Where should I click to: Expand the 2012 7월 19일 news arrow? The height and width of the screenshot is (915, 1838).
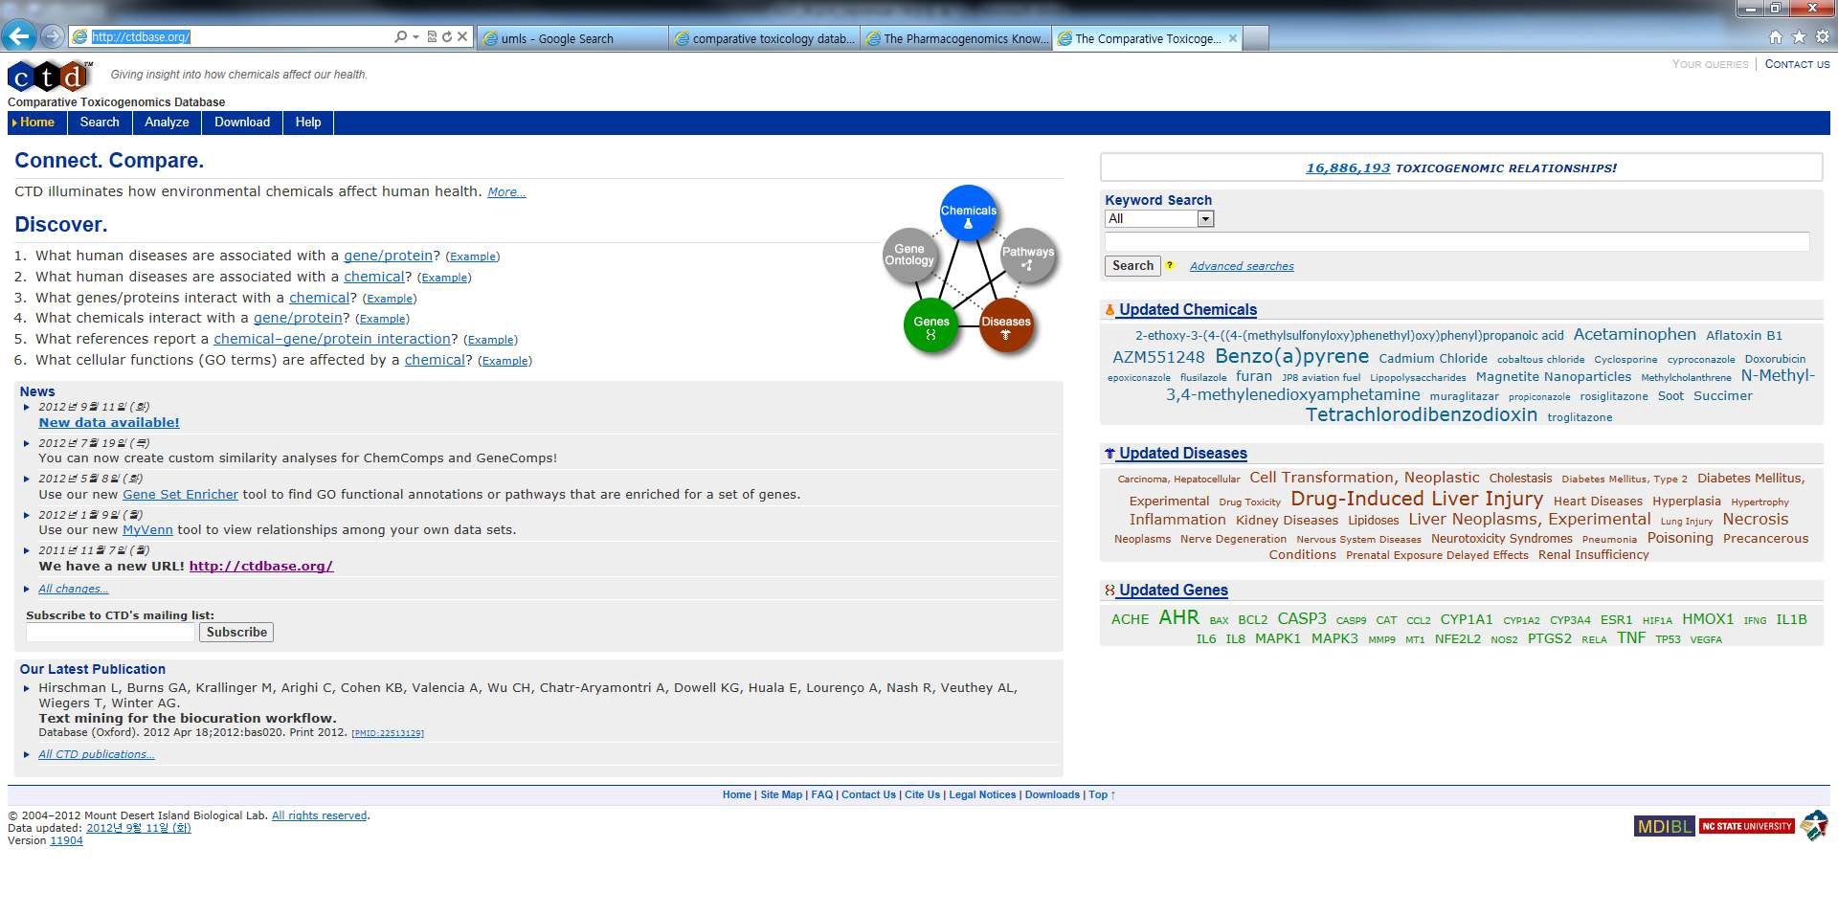point(27,443)
